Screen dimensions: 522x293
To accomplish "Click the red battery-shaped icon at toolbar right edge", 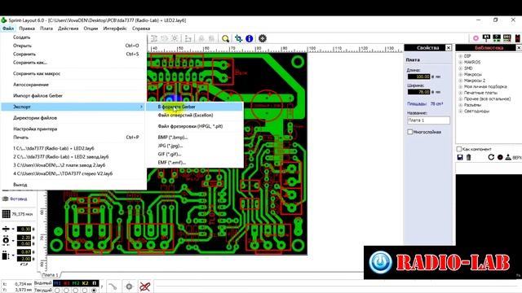I will (518, 38).
